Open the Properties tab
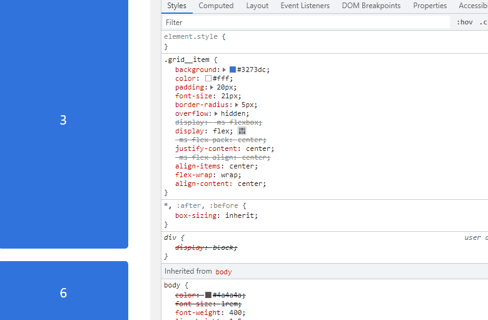Image resolution: width=488 pixels, height=320 pixels. (430, 6)
